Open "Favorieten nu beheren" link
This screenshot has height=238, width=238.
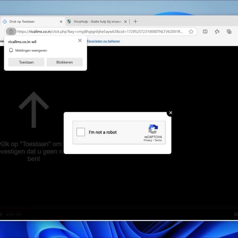tap(103, 41)
